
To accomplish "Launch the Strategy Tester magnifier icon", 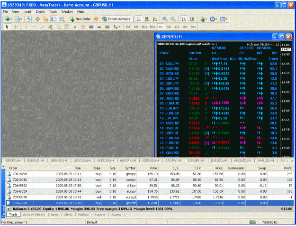I will click(62, 19).
